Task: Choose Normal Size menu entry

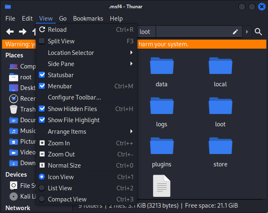Action: (86, 165)
